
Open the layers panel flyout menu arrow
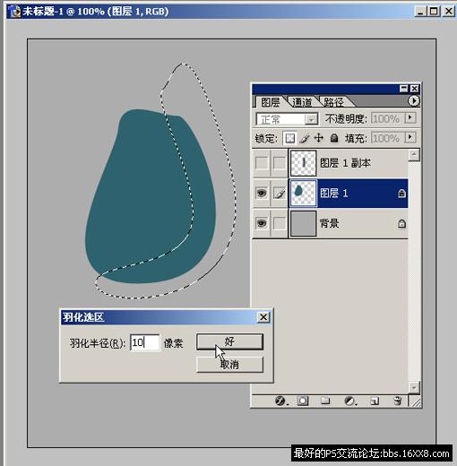pyautogui.click(x=414, y=100)
